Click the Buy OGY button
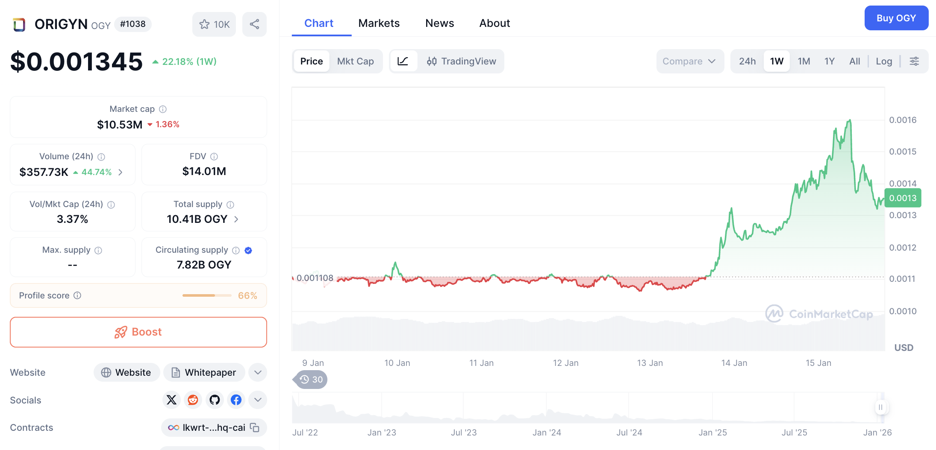 [896, 18]
